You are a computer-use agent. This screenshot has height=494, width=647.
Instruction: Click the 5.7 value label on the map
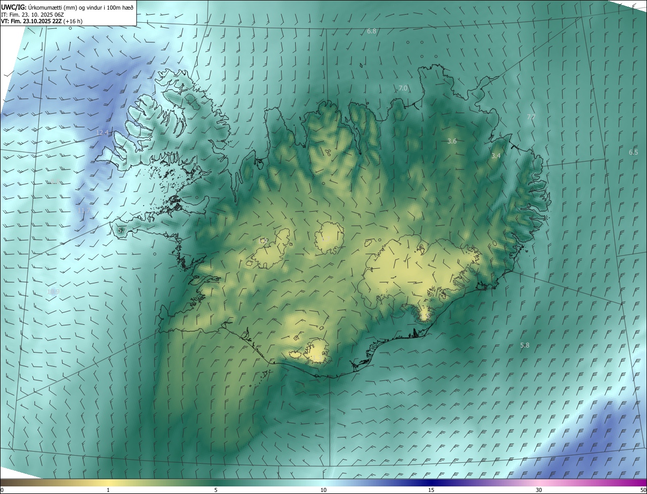tap(121, 230)
